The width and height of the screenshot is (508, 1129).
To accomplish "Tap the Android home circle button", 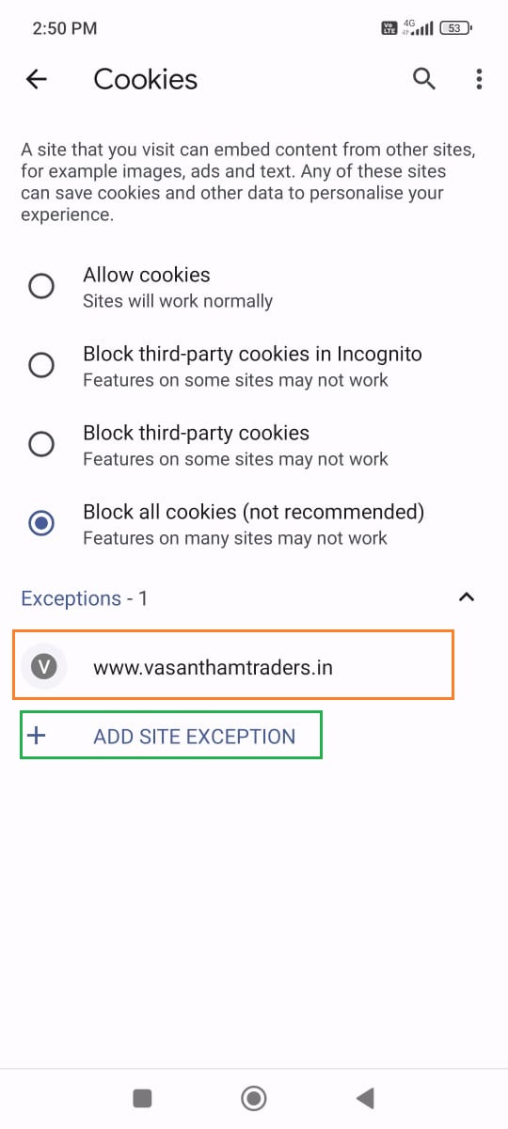I will (253, 1097).
